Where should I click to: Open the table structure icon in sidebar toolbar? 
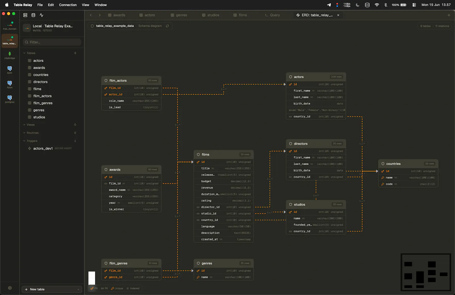tap(25, 15)
